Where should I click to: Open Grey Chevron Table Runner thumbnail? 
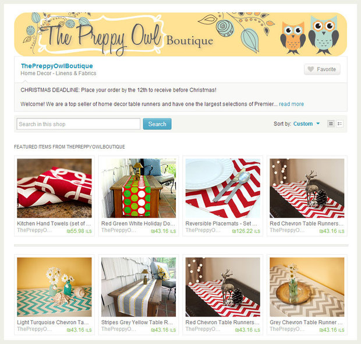tap(307, 287)
